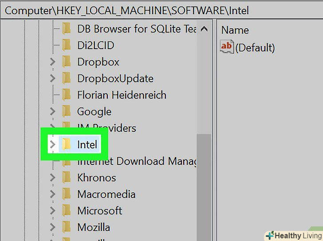Screen dimensions: 323x241
Task: Click the Florian Heidenreich folder icon
Action: click(67, 95)
